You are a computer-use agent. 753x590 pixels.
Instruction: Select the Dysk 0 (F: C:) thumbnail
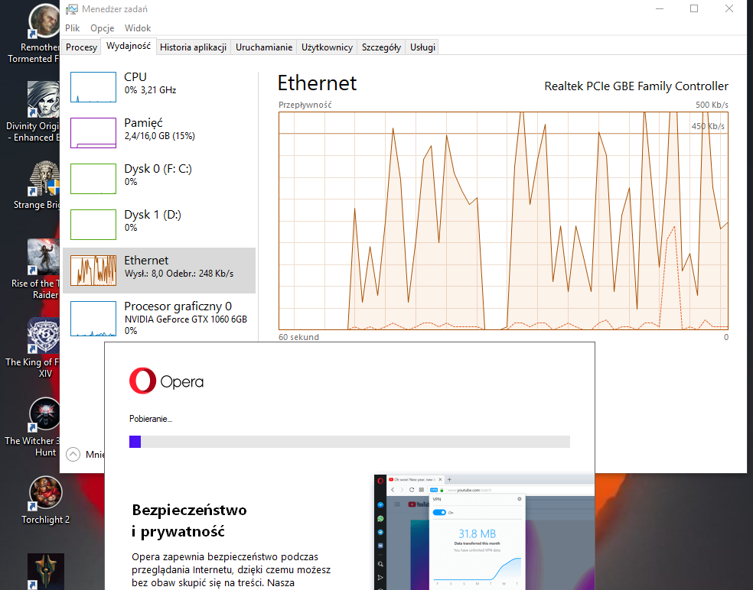tap(93, 178)
